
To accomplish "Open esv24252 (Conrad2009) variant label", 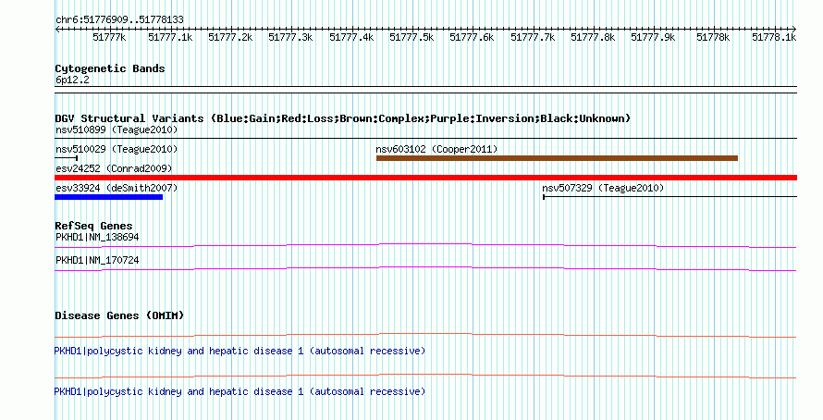I will 114,168.
